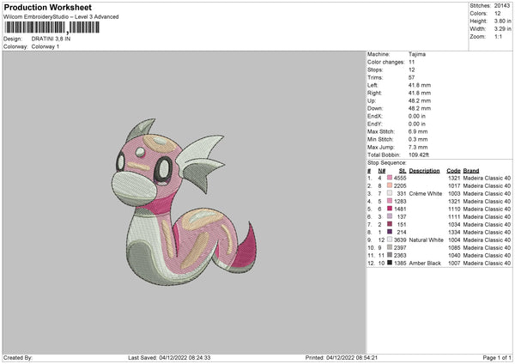
Task: Click thread code 1334
Action: click(x=454, y=233)
